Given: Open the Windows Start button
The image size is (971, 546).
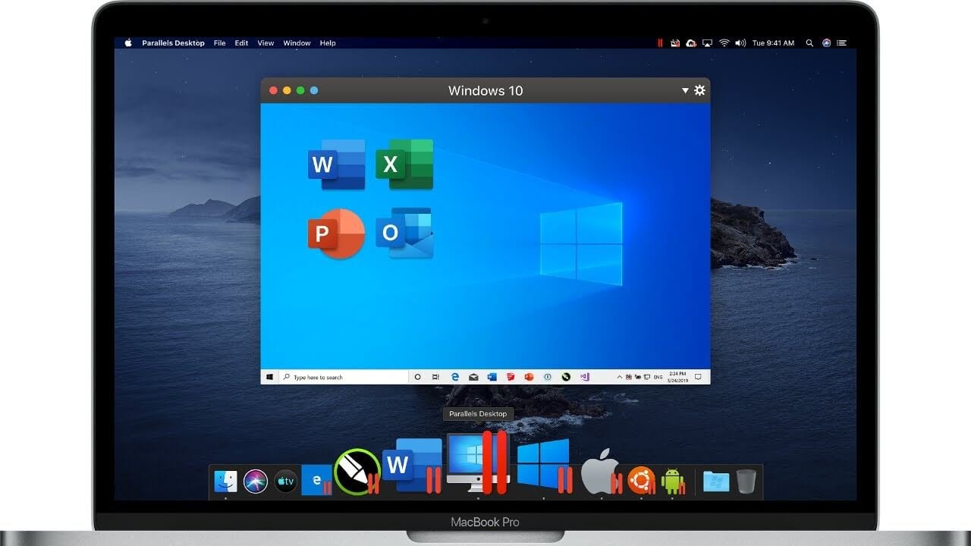Looking at the screenshot, I should 269,377.
